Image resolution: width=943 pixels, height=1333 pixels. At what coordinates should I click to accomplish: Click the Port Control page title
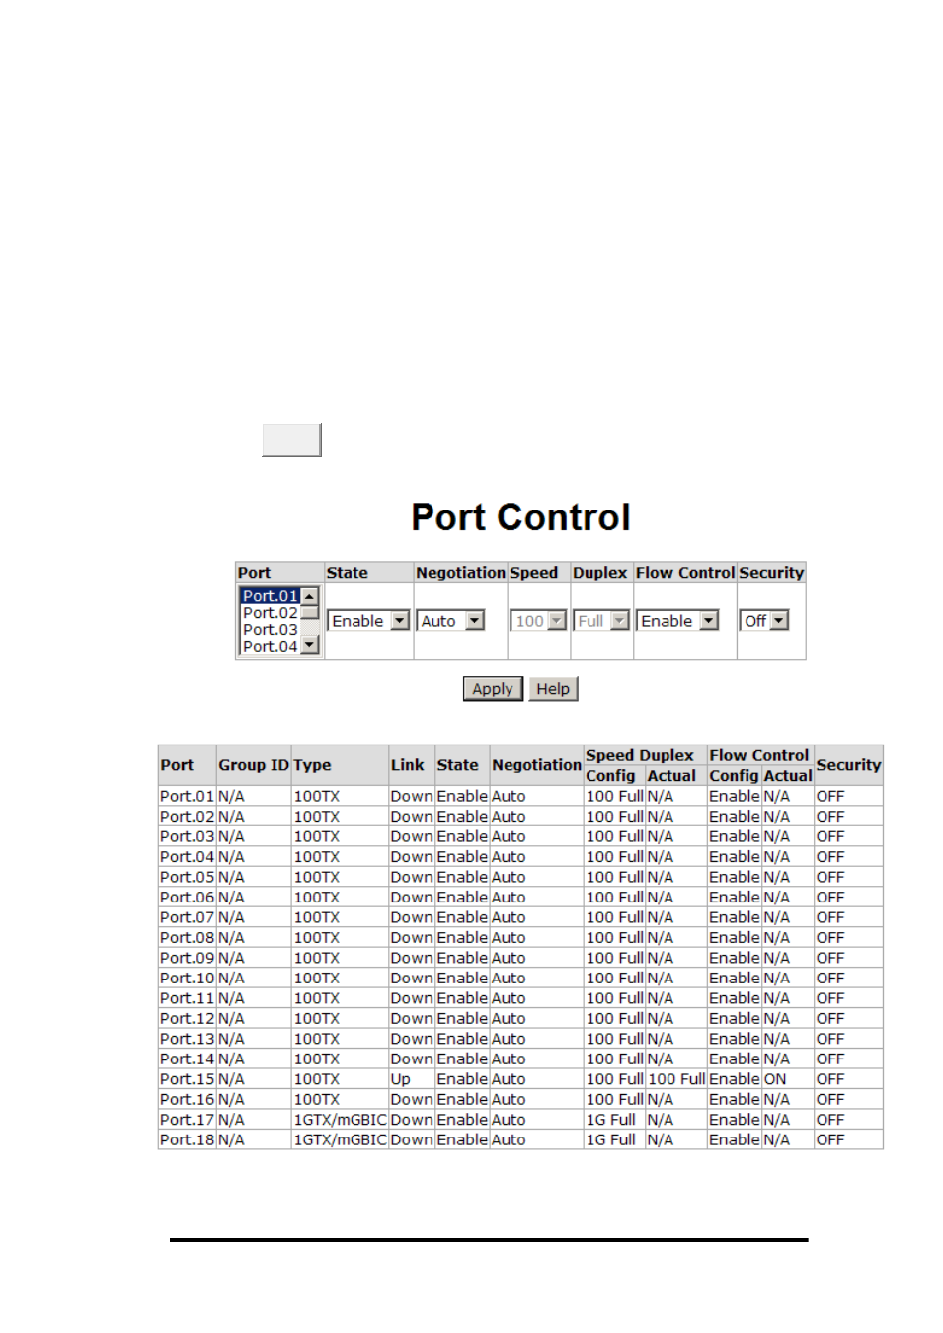(x=520, y=517)
